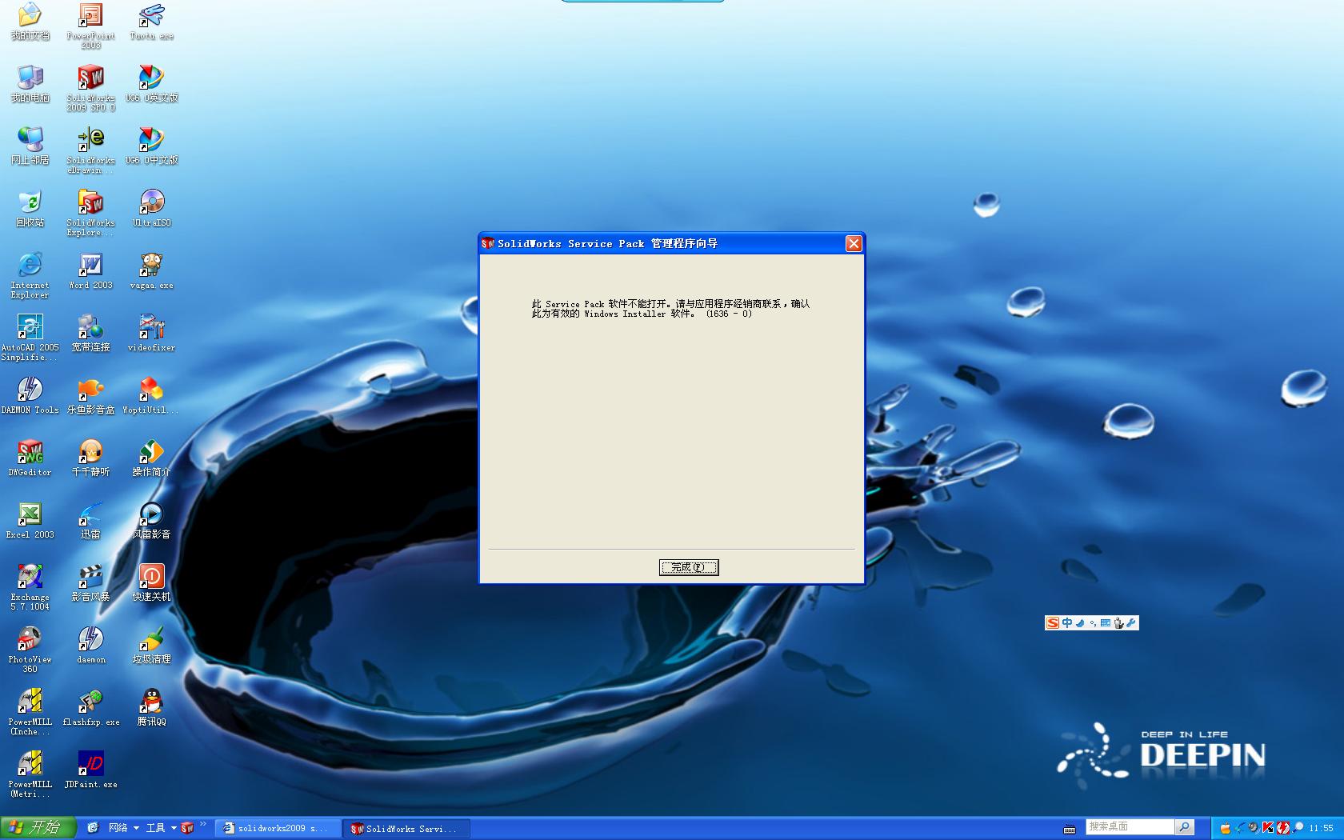Viewport: 1344px width, 840px height.
Task: Open the on-screen keyboard taskbar icon
Action: (x=1070, y=829)
